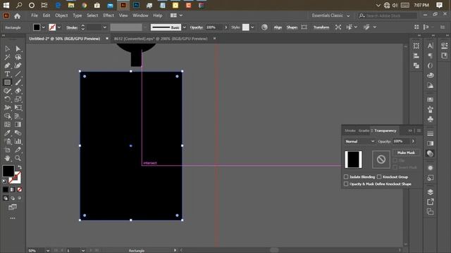Open the fill color dropdown in control bar
Viewport: 451px width, 253px height.
coord(44,27)
